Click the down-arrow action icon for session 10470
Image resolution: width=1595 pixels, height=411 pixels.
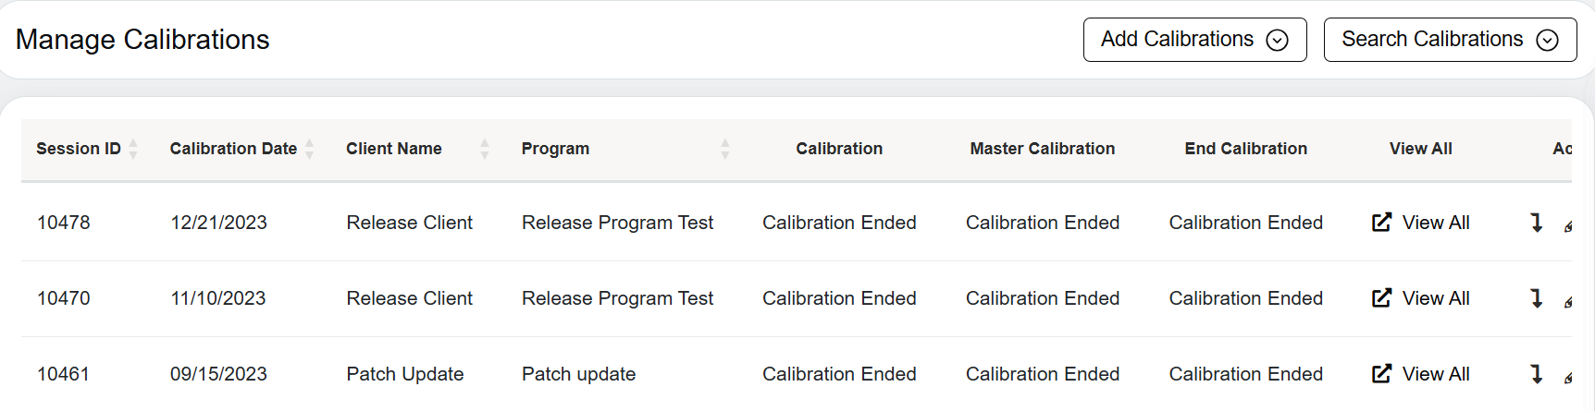(1537, 298)
